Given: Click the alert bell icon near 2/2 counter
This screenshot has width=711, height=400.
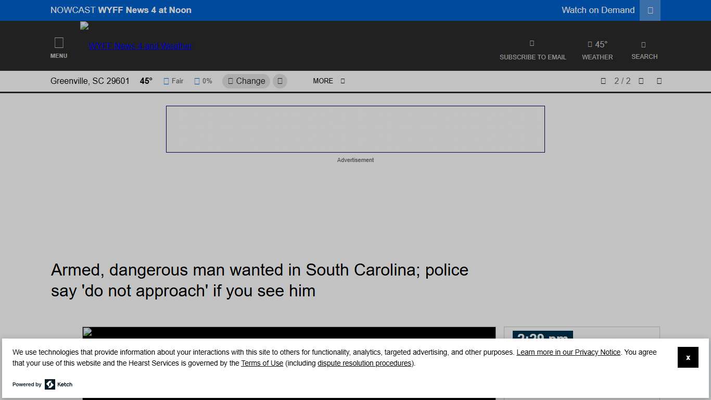Looking at the screenshot, I should pos(603,81).
